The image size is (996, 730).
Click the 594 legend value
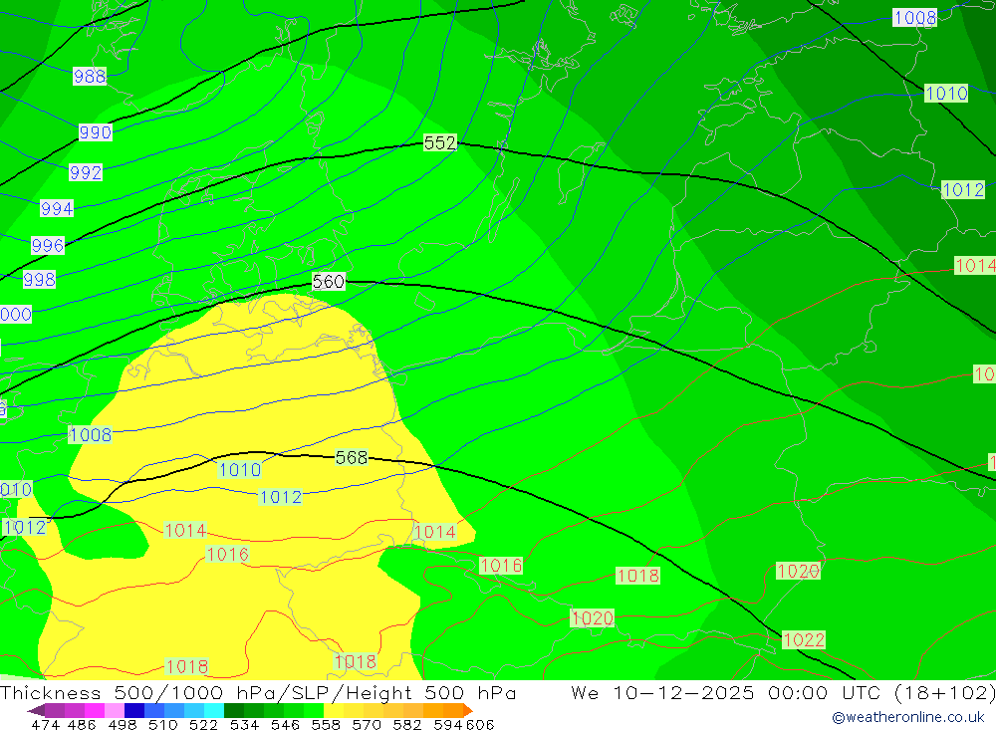coord(448,724)
